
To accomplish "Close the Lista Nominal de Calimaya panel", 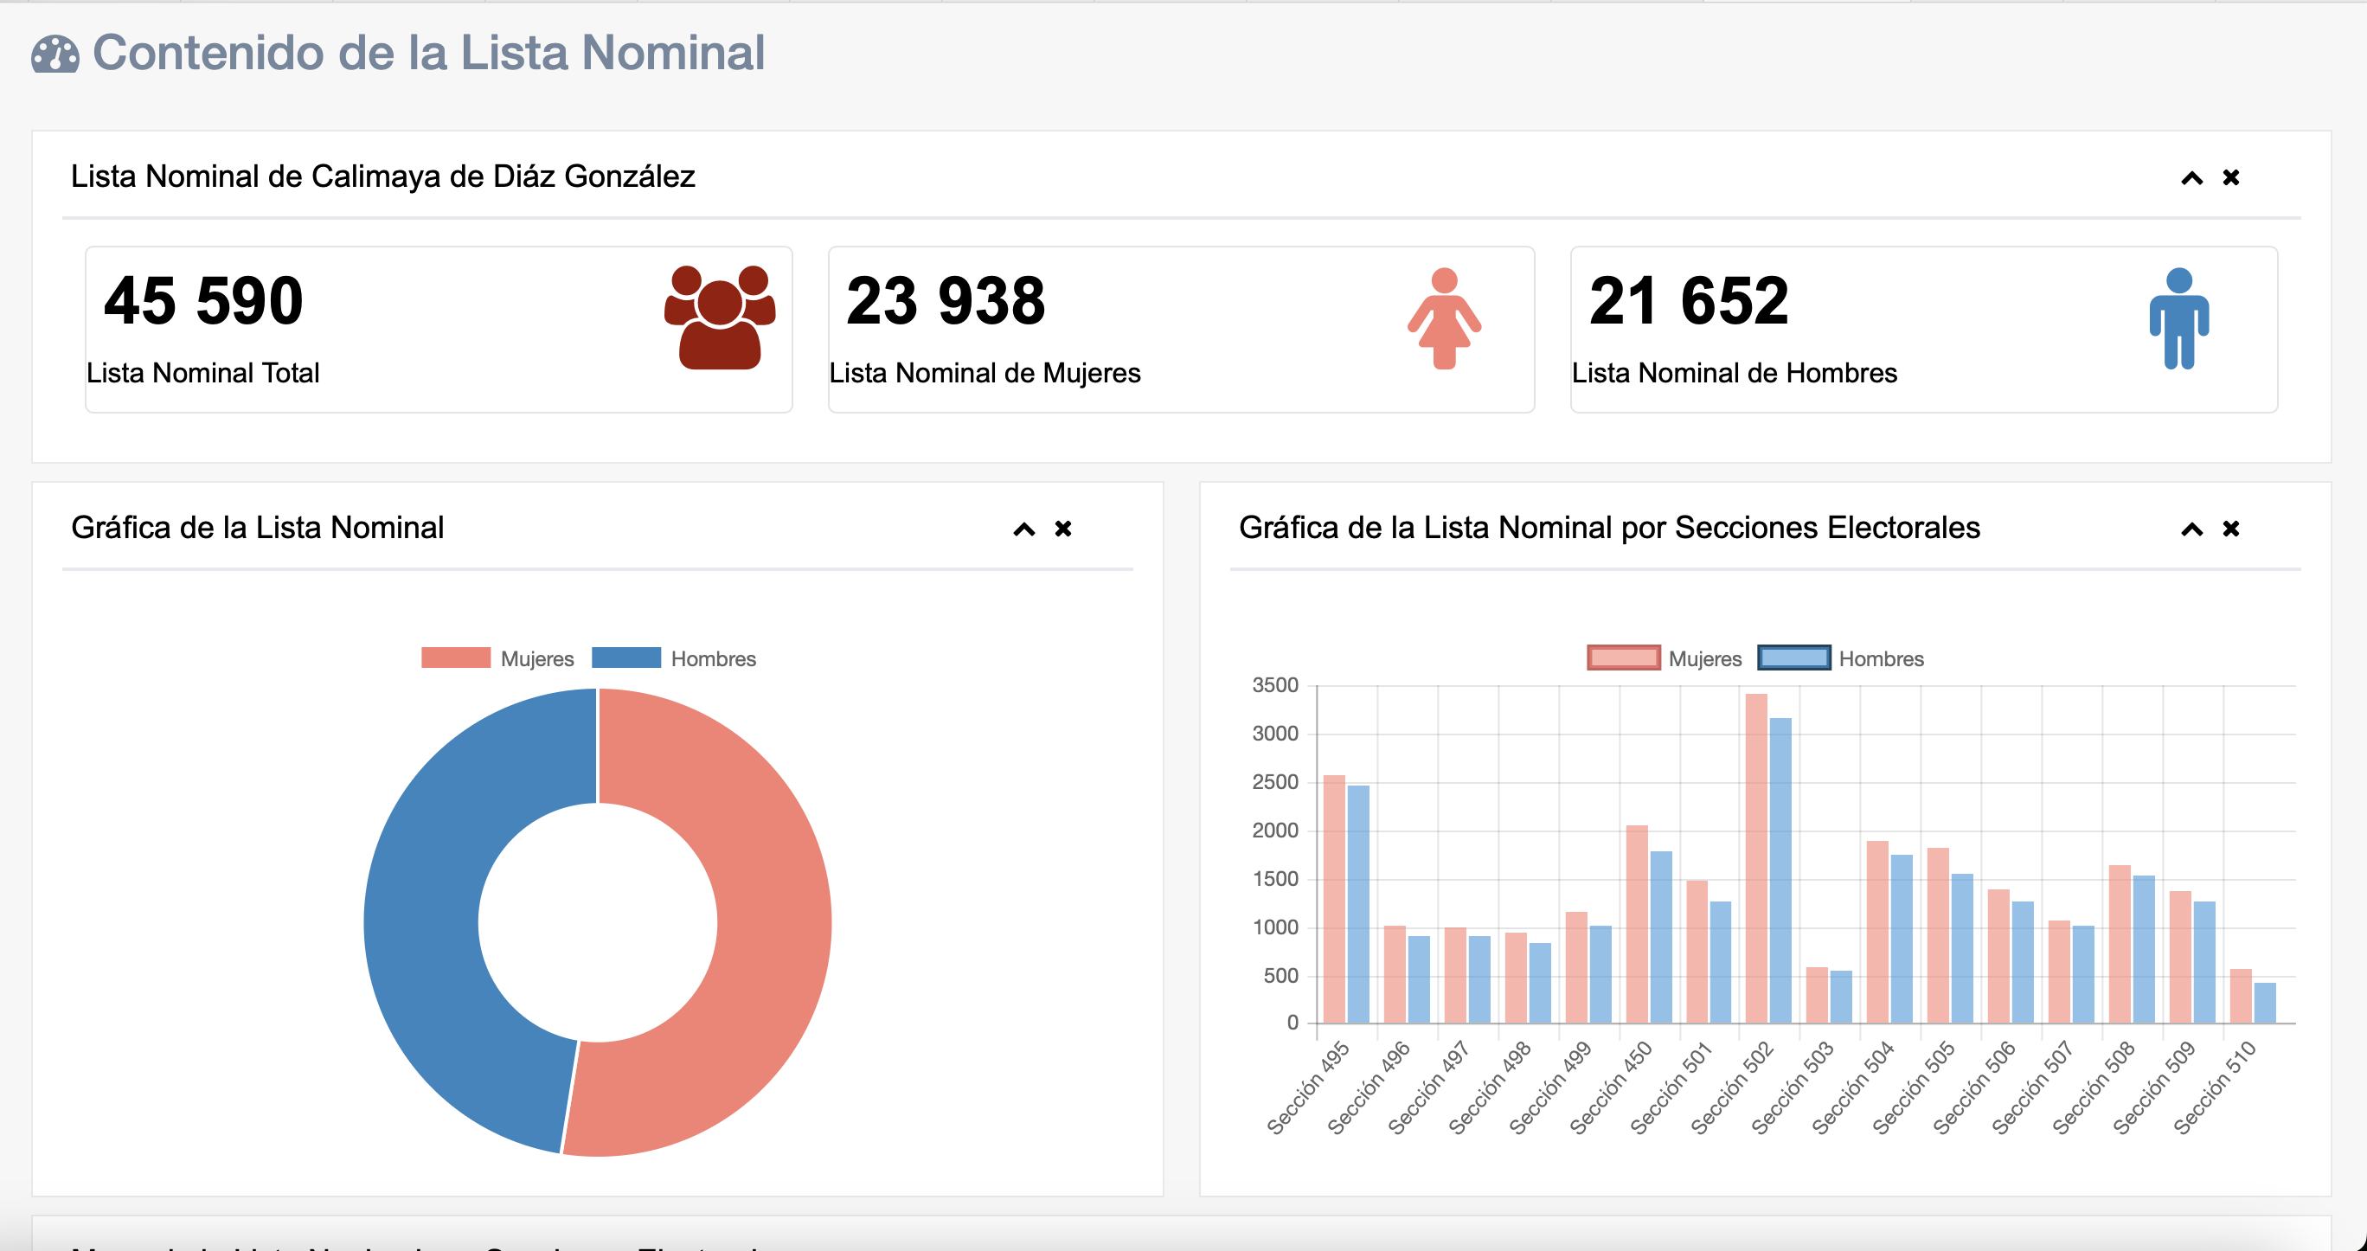I will (2230, 177).
